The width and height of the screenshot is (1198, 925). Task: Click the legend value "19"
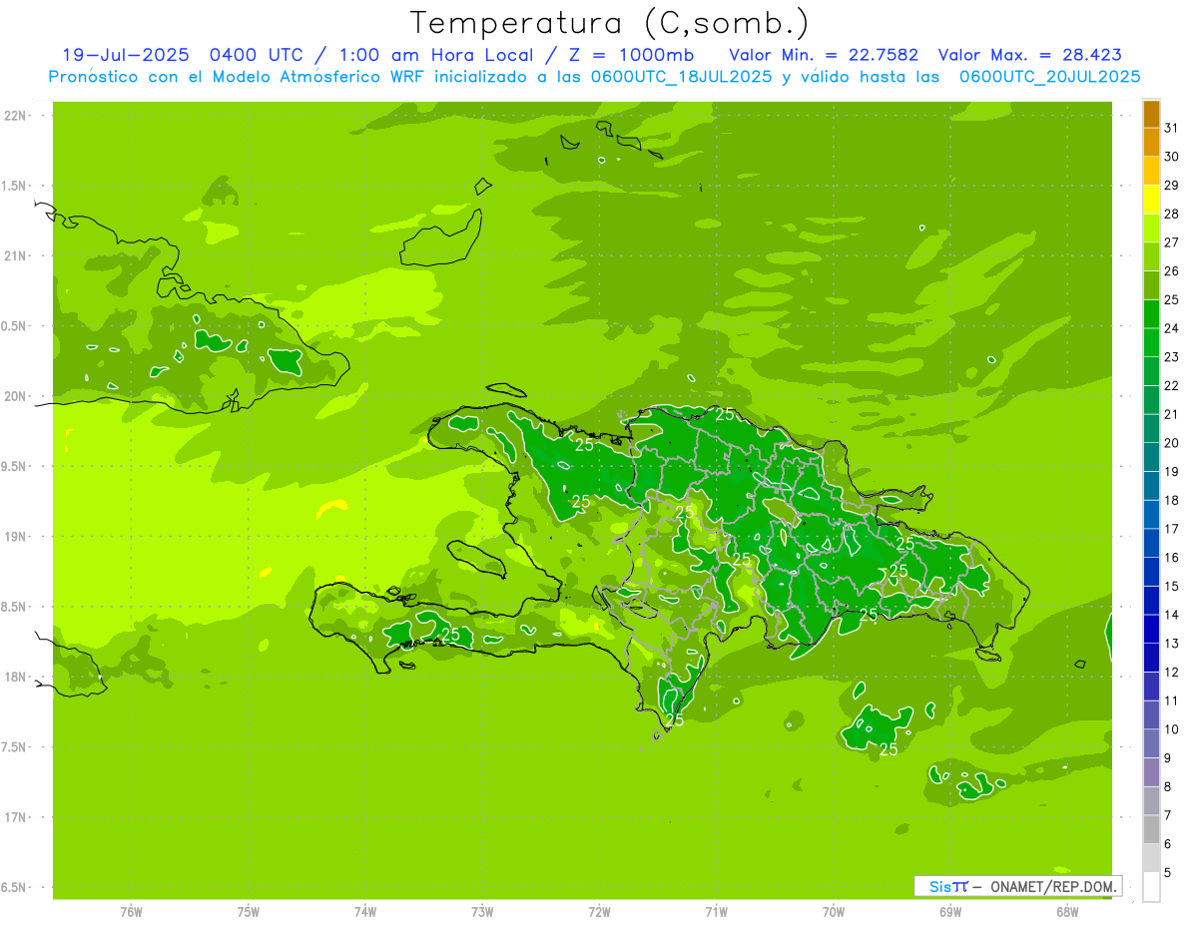click(x=1171, y=471)
